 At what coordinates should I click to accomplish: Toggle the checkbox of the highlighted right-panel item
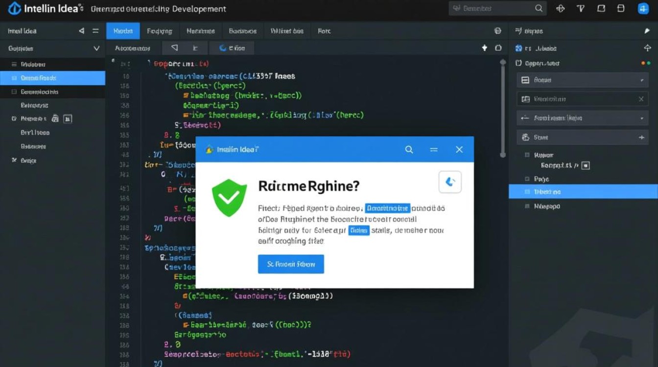[527, 192]
